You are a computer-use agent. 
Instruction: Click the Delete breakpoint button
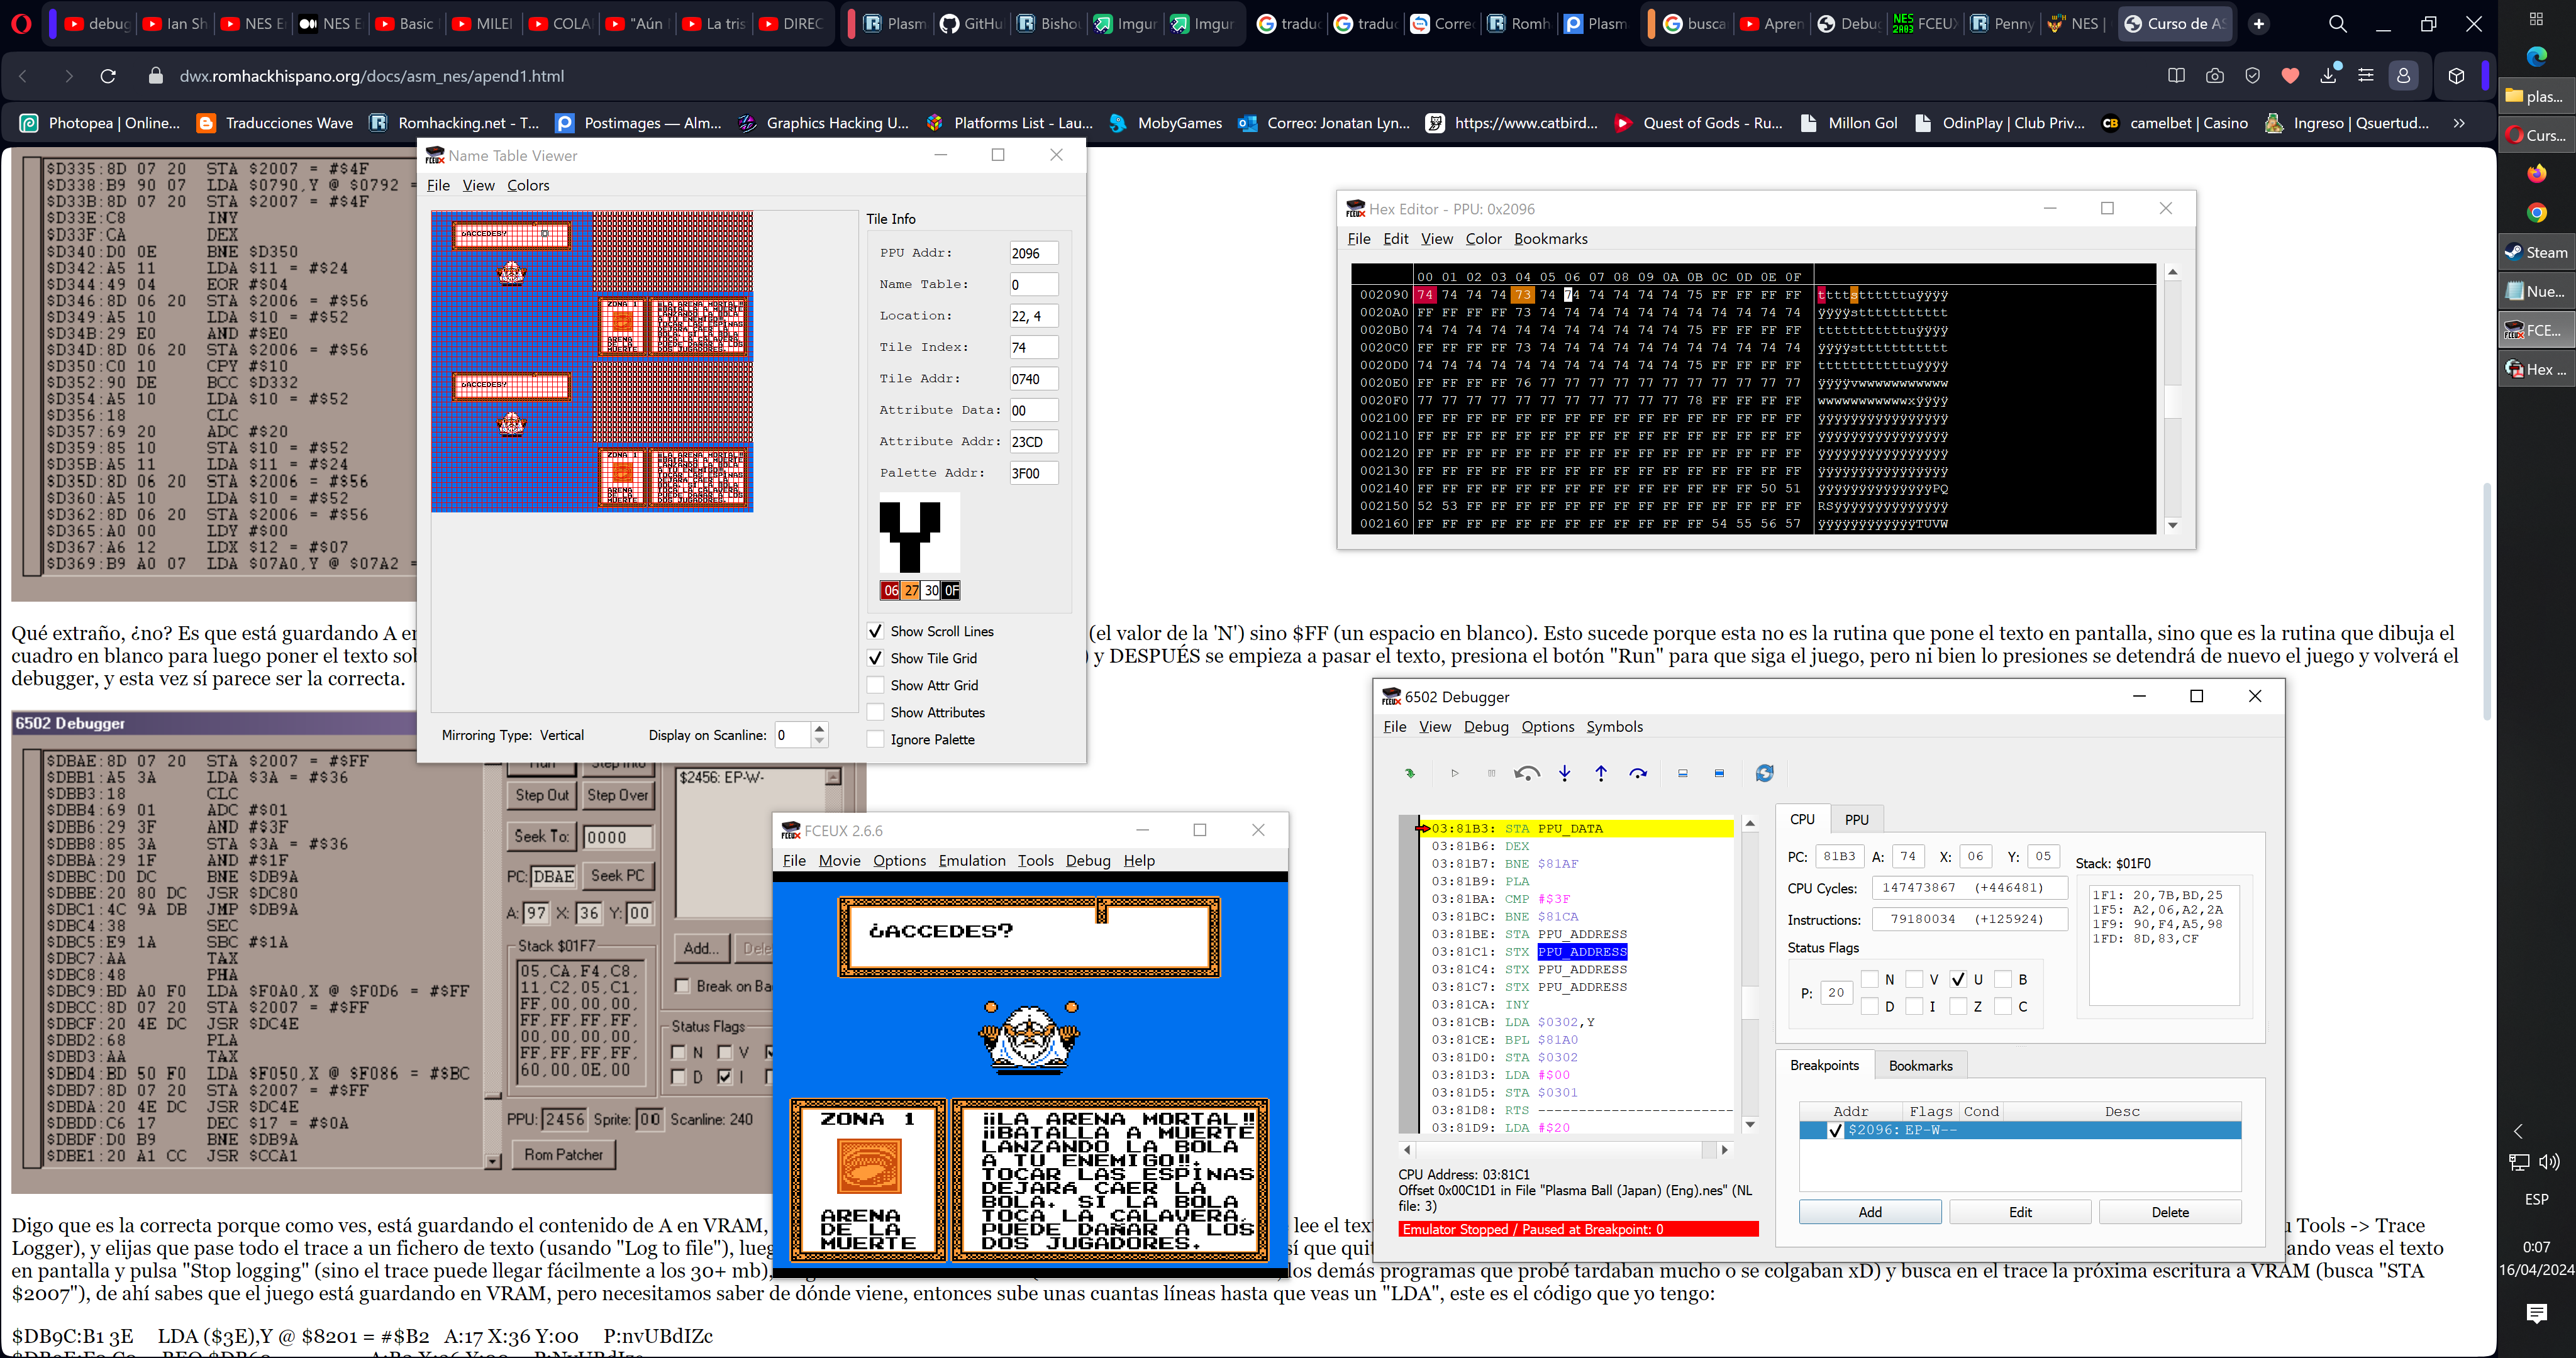point(2169,1212)
